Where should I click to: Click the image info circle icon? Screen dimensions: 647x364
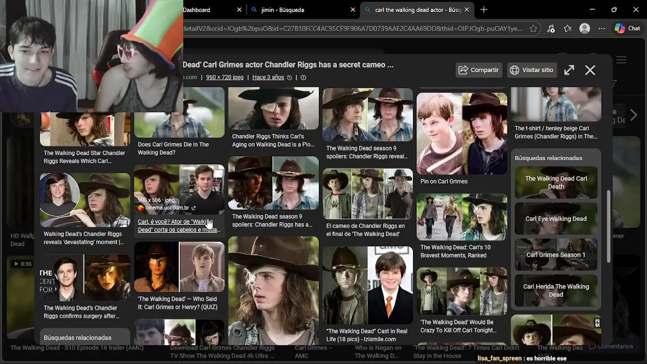click(x=303, y=77)
